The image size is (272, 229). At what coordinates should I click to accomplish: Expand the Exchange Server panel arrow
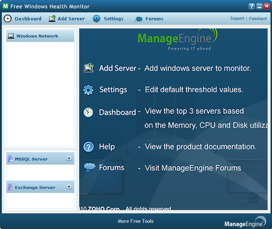[69, 187]
